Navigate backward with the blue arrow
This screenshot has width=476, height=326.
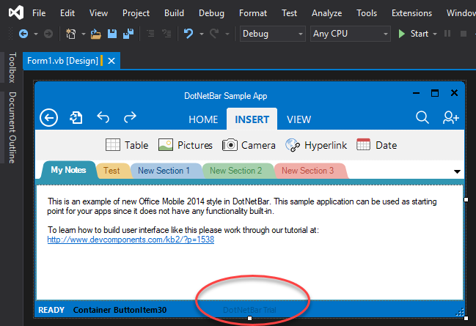click(x=23, y=34)
